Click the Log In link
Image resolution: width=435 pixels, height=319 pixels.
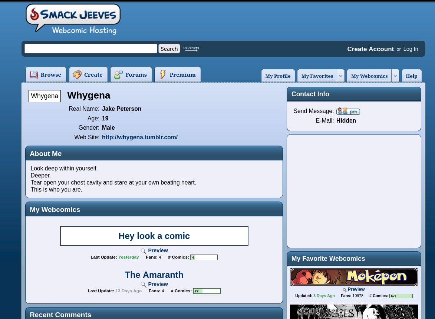point(411,49)
